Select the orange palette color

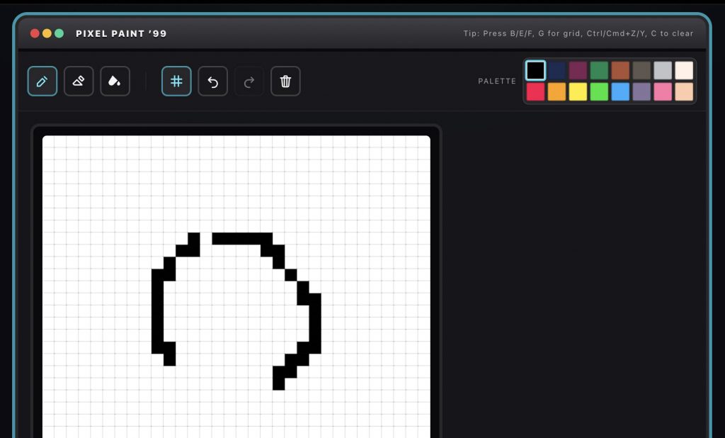(x=557, y=91)
